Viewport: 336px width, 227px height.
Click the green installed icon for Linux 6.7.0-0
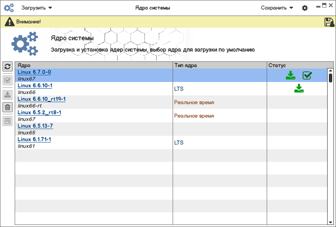[x=290, y=75]
